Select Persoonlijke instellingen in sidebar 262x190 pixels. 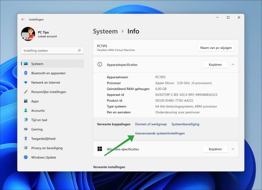tap(52, 92)
